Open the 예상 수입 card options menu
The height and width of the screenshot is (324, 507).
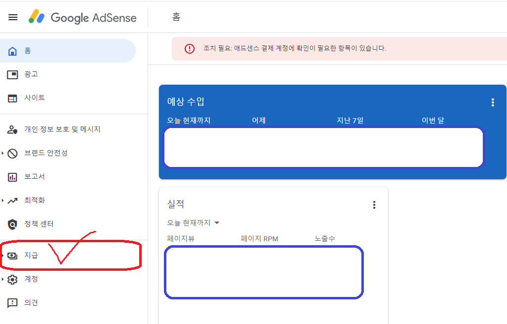(492, 102)
